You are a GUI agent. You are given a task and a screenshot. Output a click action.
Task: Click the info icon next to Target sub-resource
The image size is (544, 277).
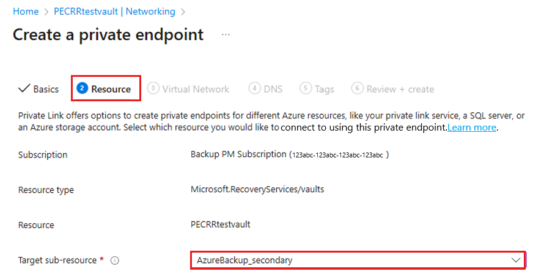pyautogui.click(x=115, y=261)
